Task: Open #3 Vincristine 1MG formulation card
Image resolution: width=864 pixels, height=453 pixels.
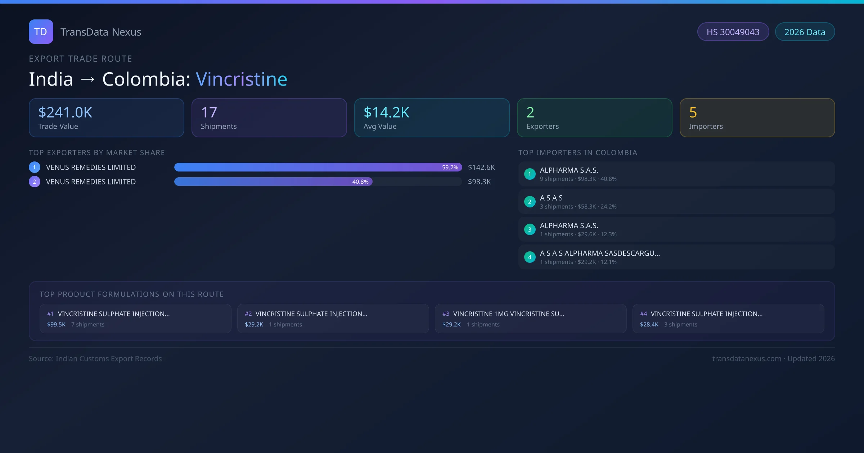Action: [530, 319]
